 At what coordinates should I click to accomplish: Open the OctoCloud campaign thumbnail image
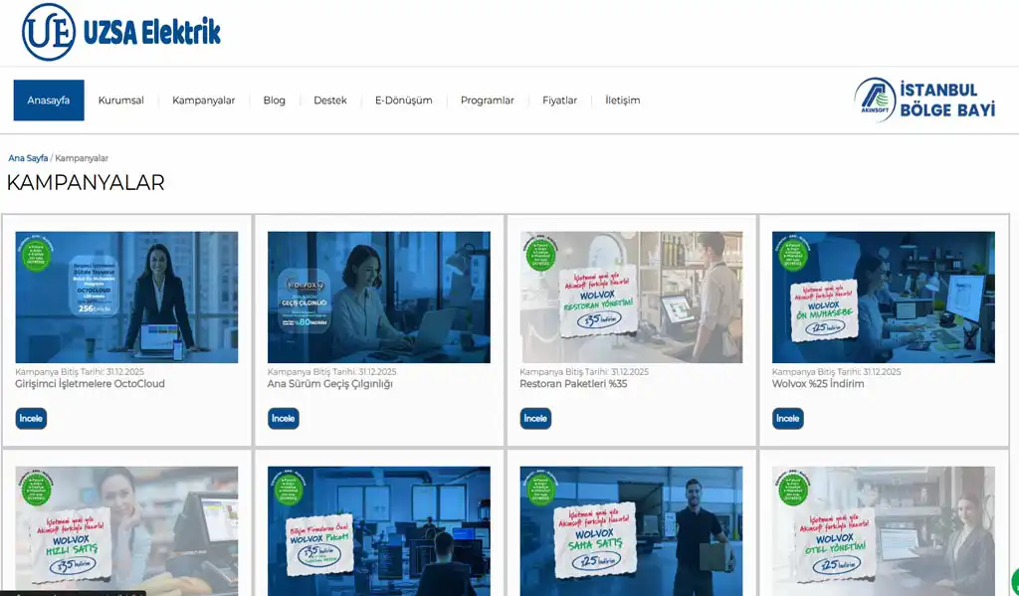tap(126, 297)
